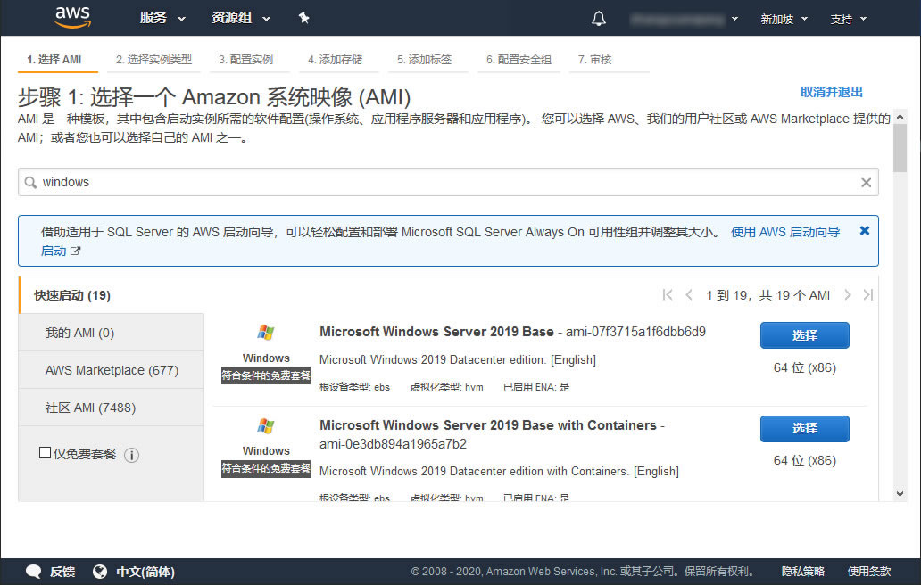Click the globe language icon

[100, 572]
